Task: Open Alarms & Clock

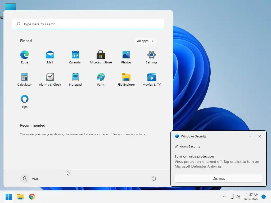Action: pos(50,80)
